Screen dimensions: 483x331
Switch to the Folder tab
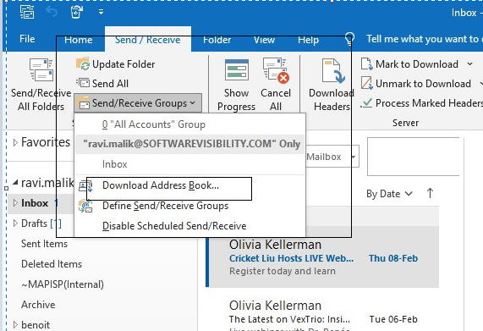217,40
